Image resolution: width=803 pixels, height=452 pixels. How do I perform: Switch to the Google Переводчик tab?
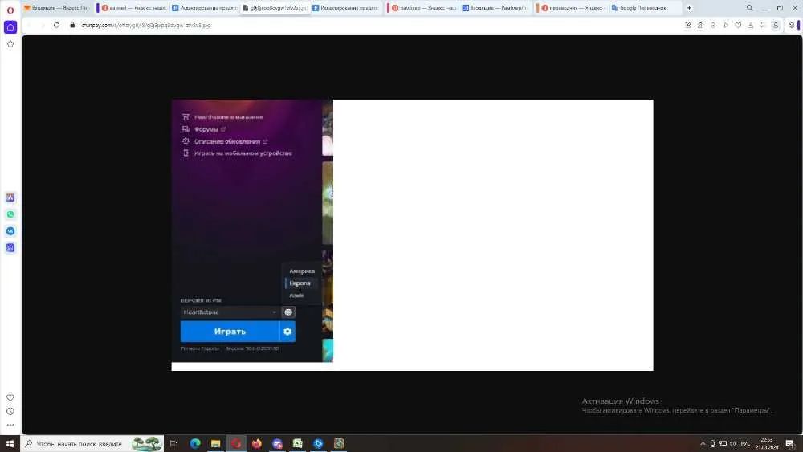(646, 8)
